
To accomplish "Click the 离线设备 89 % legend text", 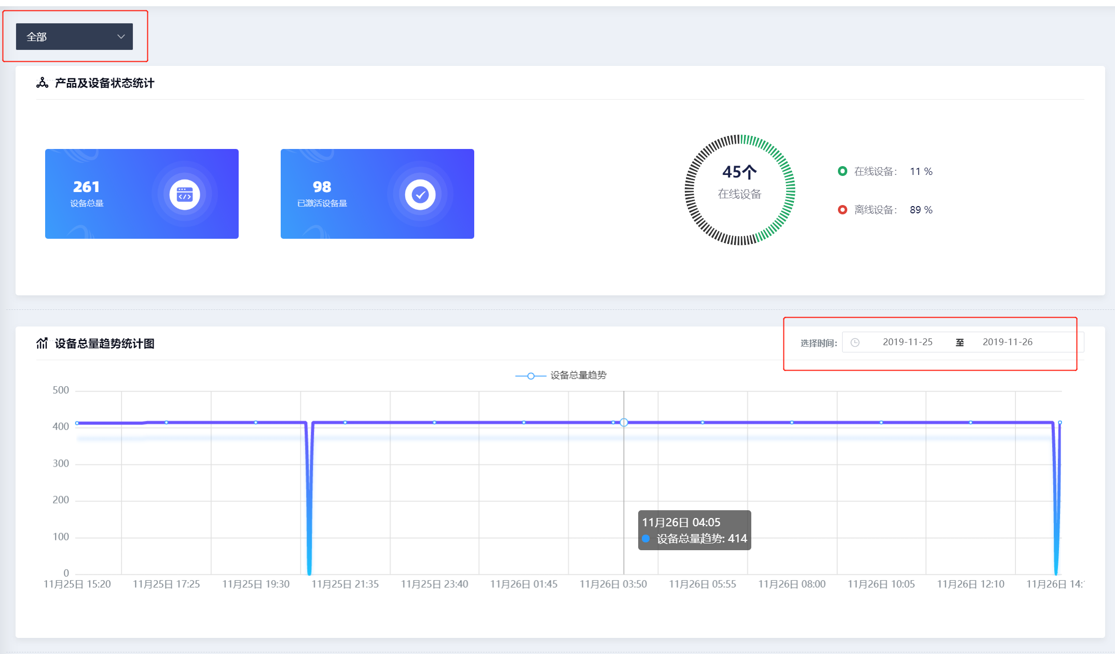I will [x=892, y=210].
